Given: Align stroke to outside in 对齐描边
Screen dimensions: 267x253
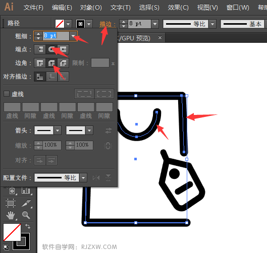Looking at the screenshot, I should [x=63, y=77].
